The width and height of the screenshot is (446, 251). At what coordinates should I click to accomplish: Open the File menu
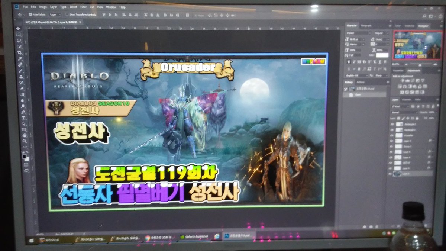point(25,7)
